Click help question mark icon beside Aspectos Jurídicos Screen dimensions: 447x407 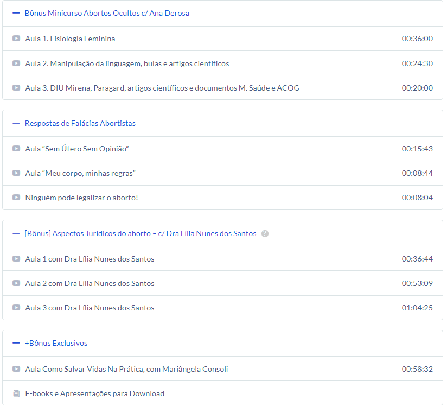[x=265, y=234]
